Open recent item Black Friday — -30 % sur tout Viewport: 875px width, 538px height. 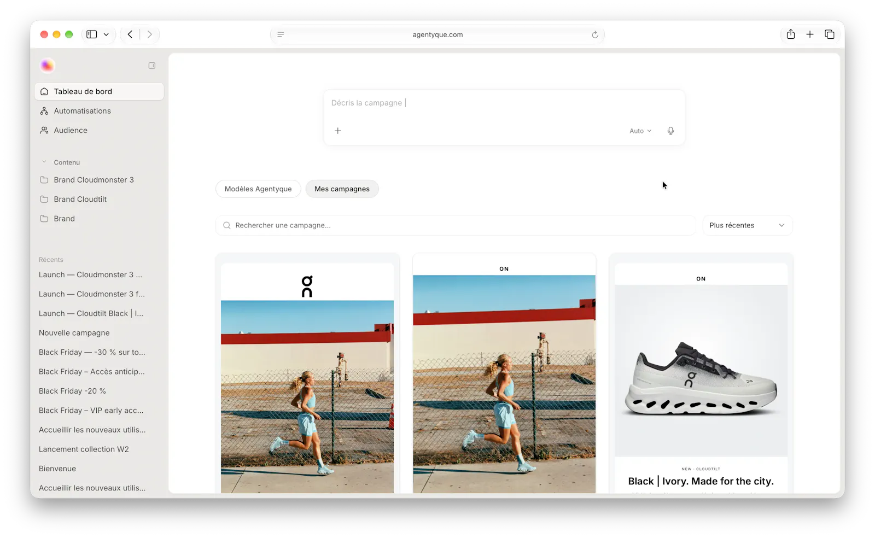[x=92, y=352]
